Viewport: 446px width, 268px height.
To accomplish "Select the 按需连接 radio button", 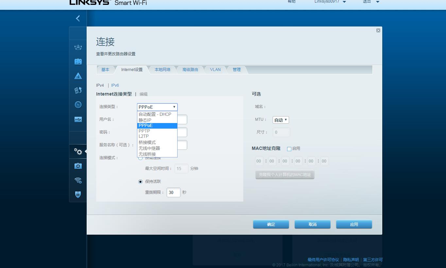I will (x=140, y=158).
